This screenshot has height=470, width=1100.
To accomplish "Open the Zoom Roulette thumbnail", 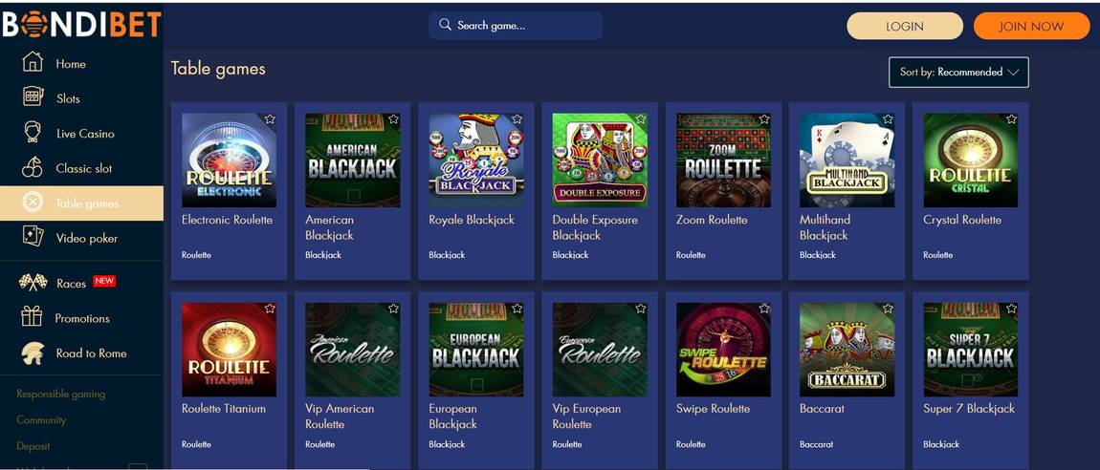I will click(x=723, y=160).
